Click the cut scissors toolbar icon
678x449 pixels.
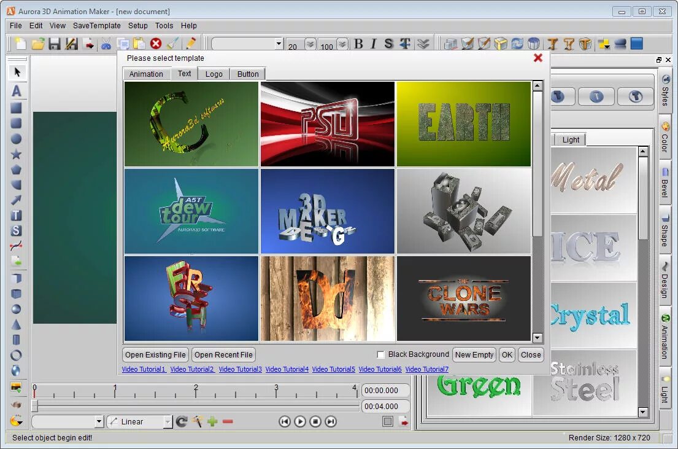pyautogui.click(x=106, y=44)
